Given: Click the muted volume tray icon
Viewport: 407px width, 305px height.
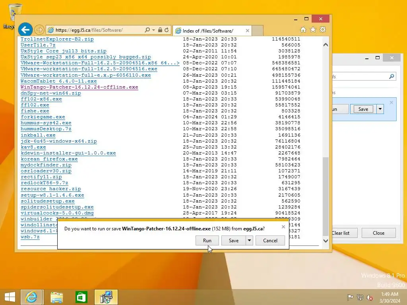Looking at the screenshot, I should click(x=369, y=297).
